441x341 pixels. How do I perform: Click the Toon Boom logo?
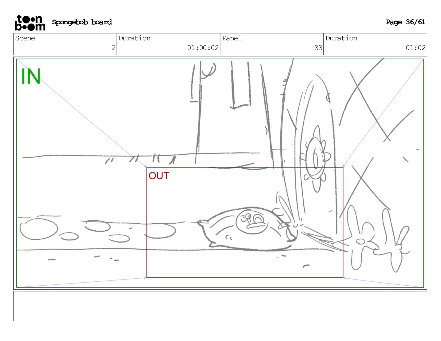(30, 23)
